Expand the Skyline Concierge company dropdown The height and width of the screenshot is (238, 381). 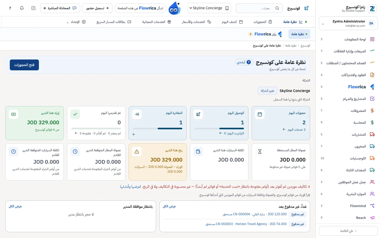pos(209,8)
